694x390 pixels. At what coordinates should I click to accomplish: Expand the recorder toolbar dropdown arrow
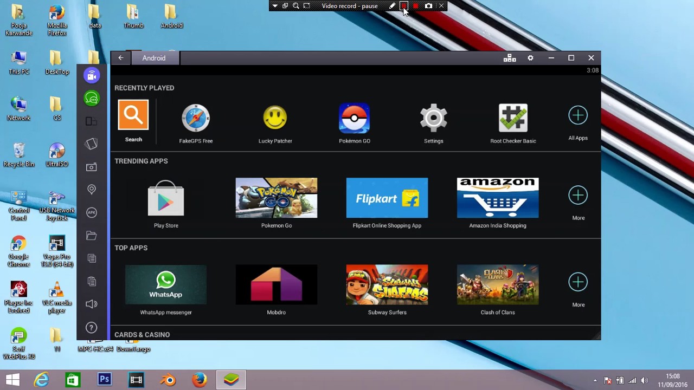coord(275,6)
